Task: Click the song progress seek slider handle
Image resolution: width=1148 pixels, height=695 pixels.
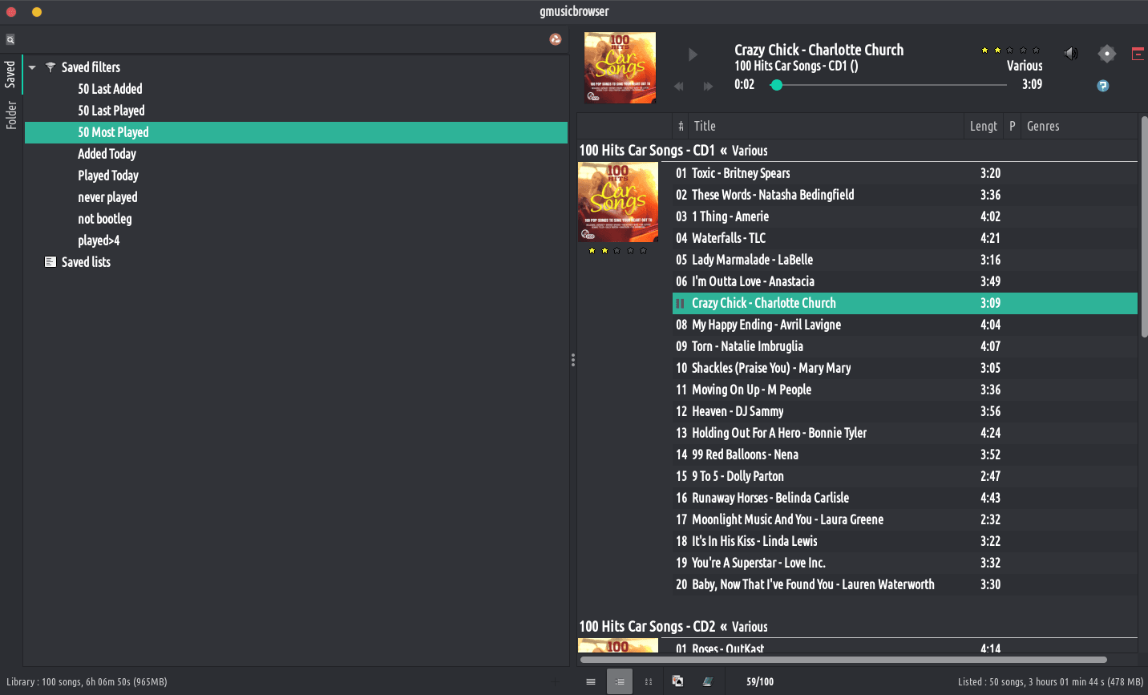Action: tap(776, 85)
